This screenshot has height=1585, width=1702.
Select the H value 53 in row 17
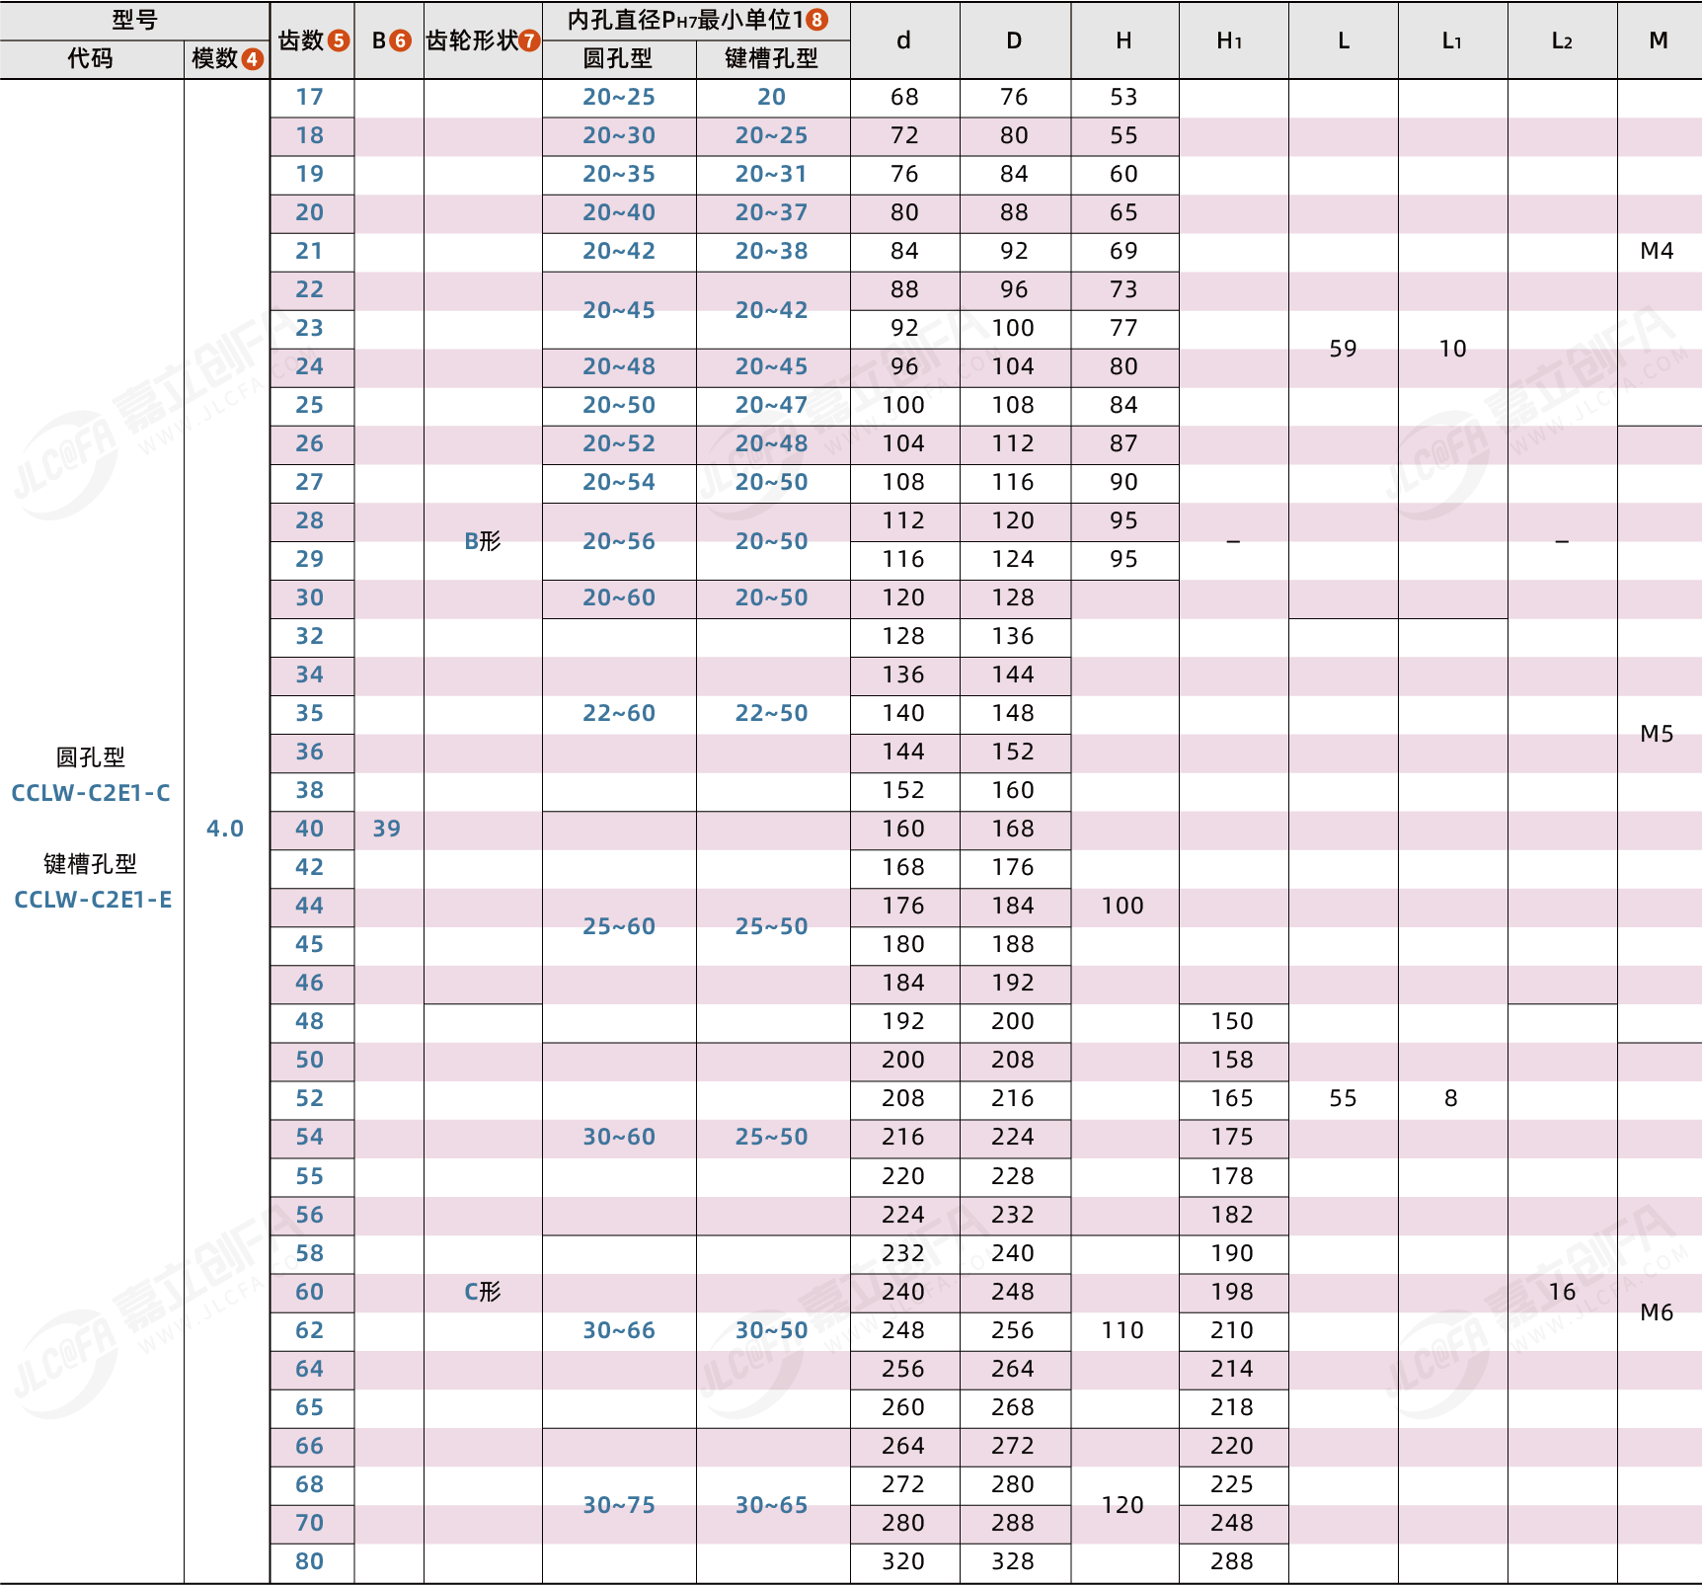[x=1124, y=97]
